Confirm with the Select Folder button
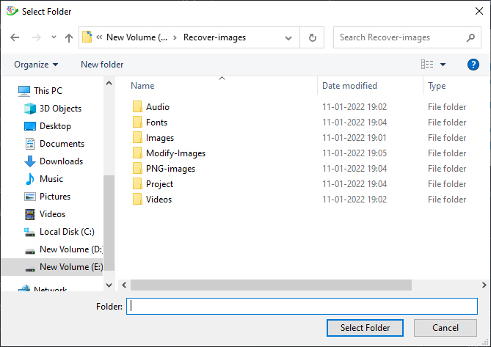The width and height of the screenshot is (491, 347). [x=365, y=328]
